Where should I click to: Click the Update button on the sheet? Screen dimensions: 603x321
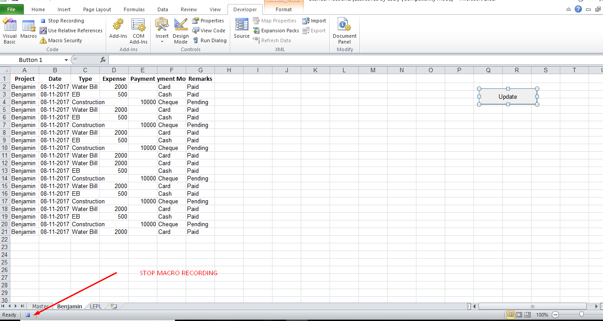pos(508,97)
